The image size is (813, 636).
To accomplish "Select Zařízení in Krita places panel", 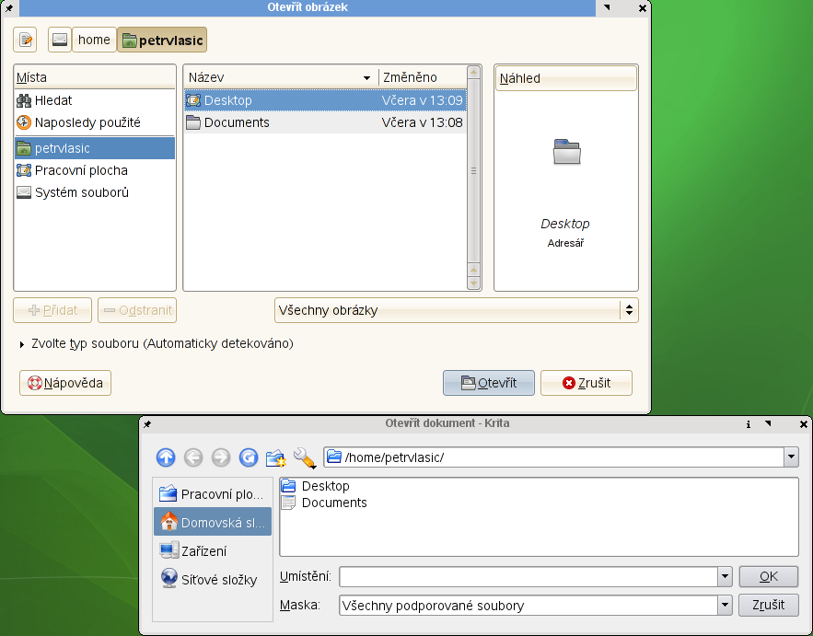I will click(213, 550).
